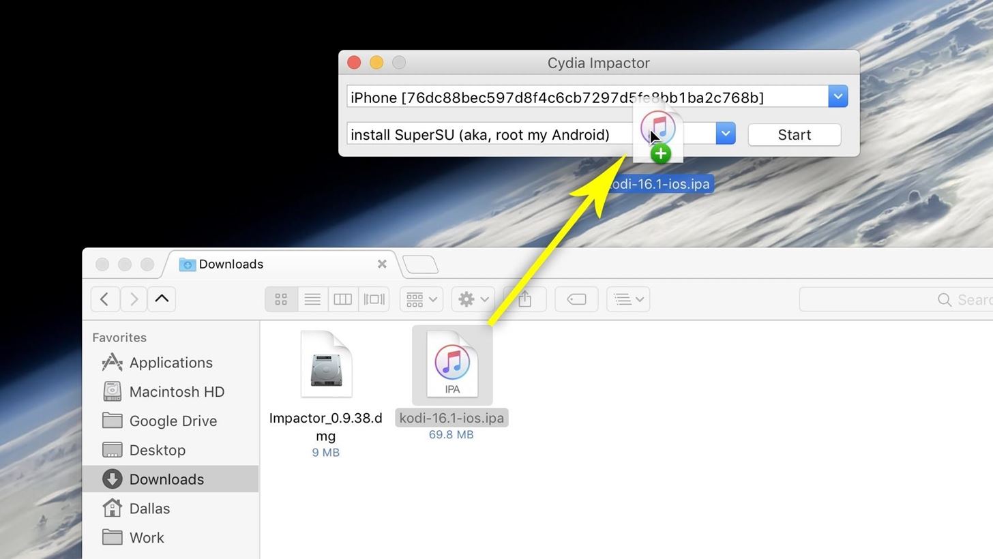
Task: Switch Finder to column view
Action: click(342, 299)
